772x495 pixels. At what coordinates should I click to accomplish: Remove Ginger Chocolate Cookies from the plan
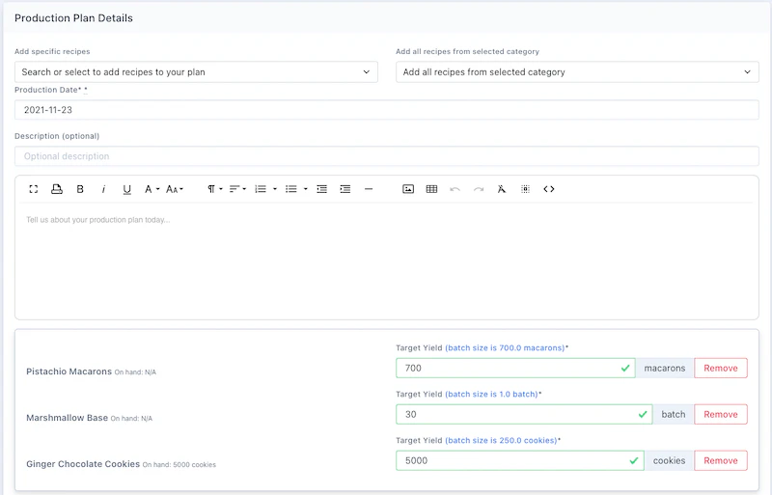[720, 460]
